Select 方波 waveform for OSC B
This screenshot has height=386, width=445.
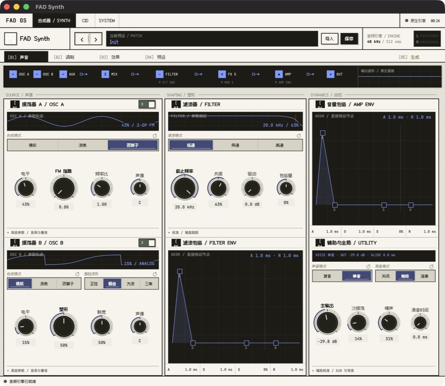(x=131, y=283)
